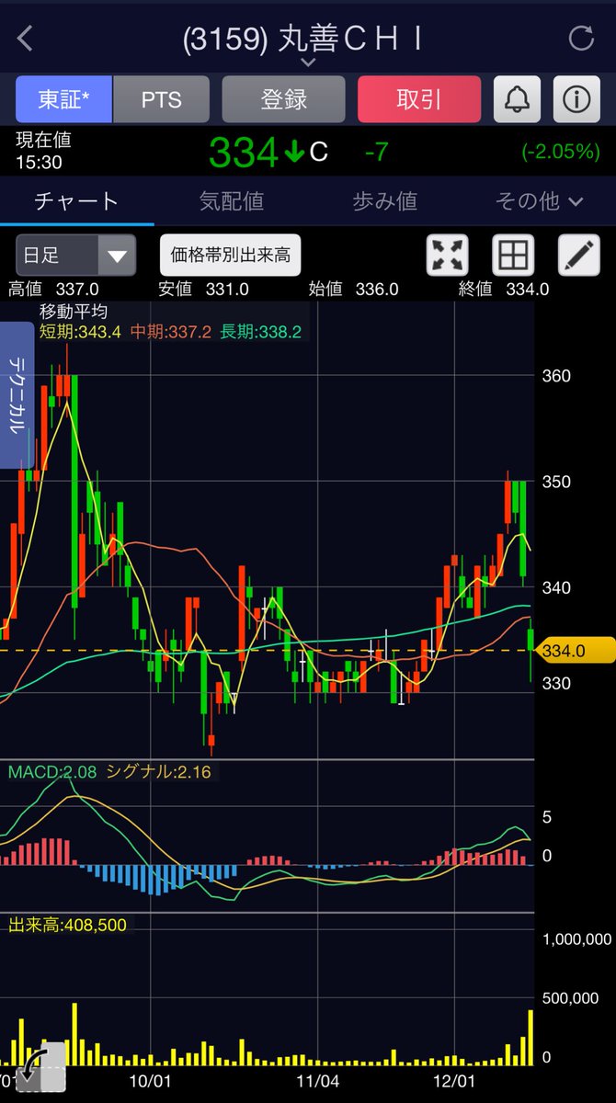Tap the red 取引 button

419,99
